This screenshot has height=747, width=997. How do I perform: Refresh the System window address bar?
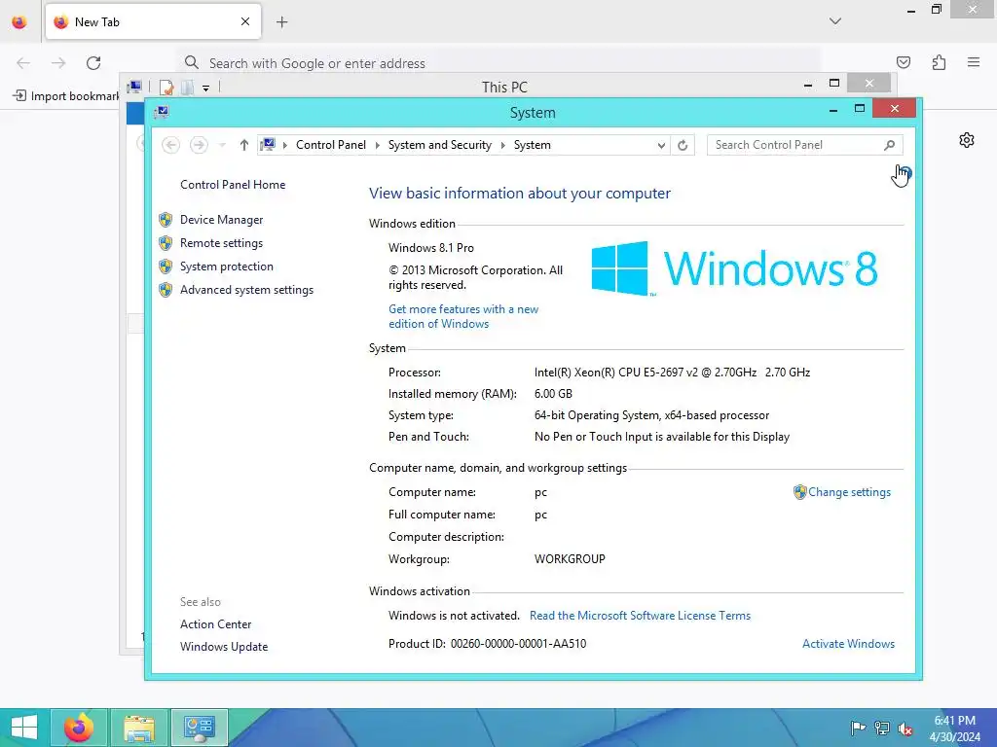click(x=683, y=146)
